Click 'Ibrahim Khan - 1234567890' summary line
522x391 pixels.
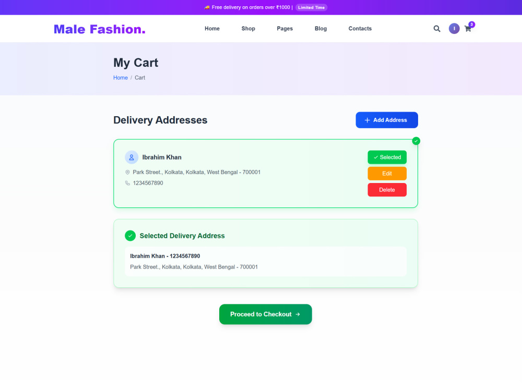[165, 256]
